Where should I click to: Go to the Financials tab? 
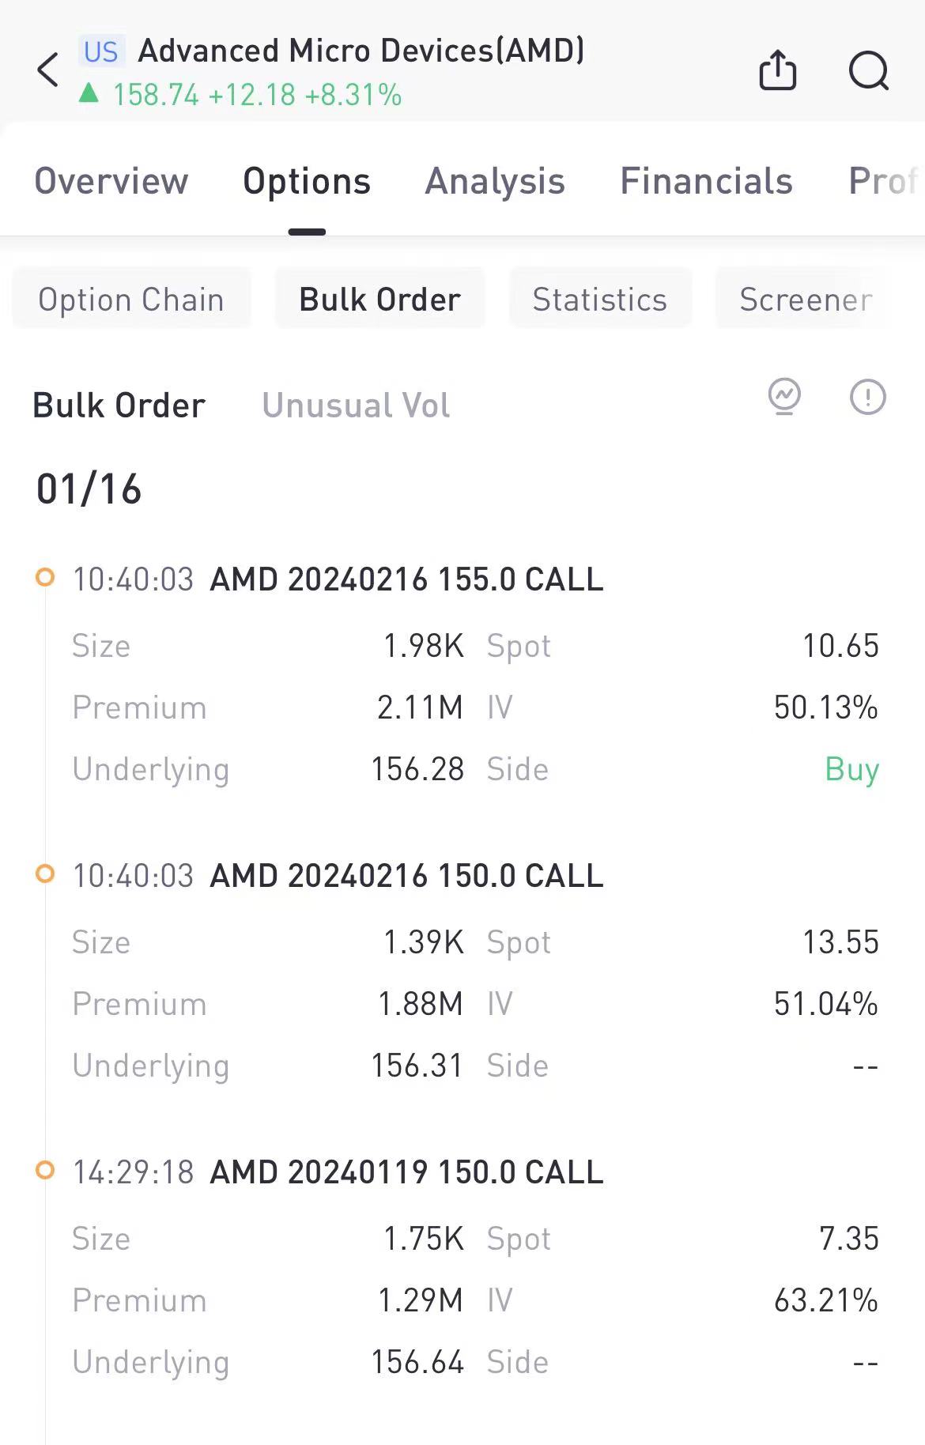tap(706, 181)
